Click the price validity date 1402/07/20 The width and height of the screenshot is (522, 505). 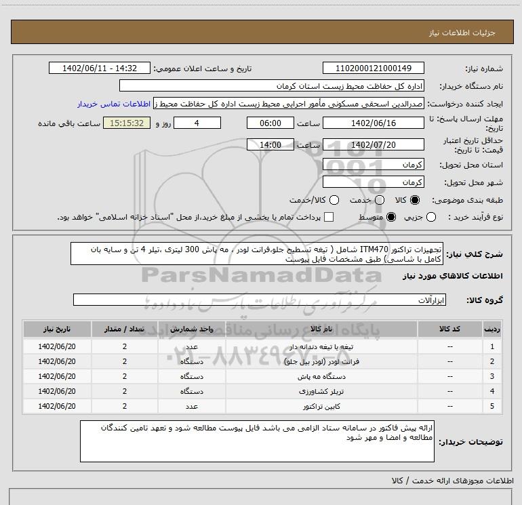coord(373,144)
